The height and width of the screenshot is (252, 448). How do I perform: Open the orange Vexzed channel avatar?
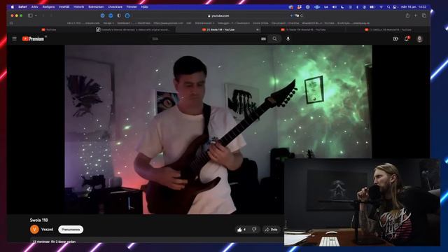(x=34, y=230)
